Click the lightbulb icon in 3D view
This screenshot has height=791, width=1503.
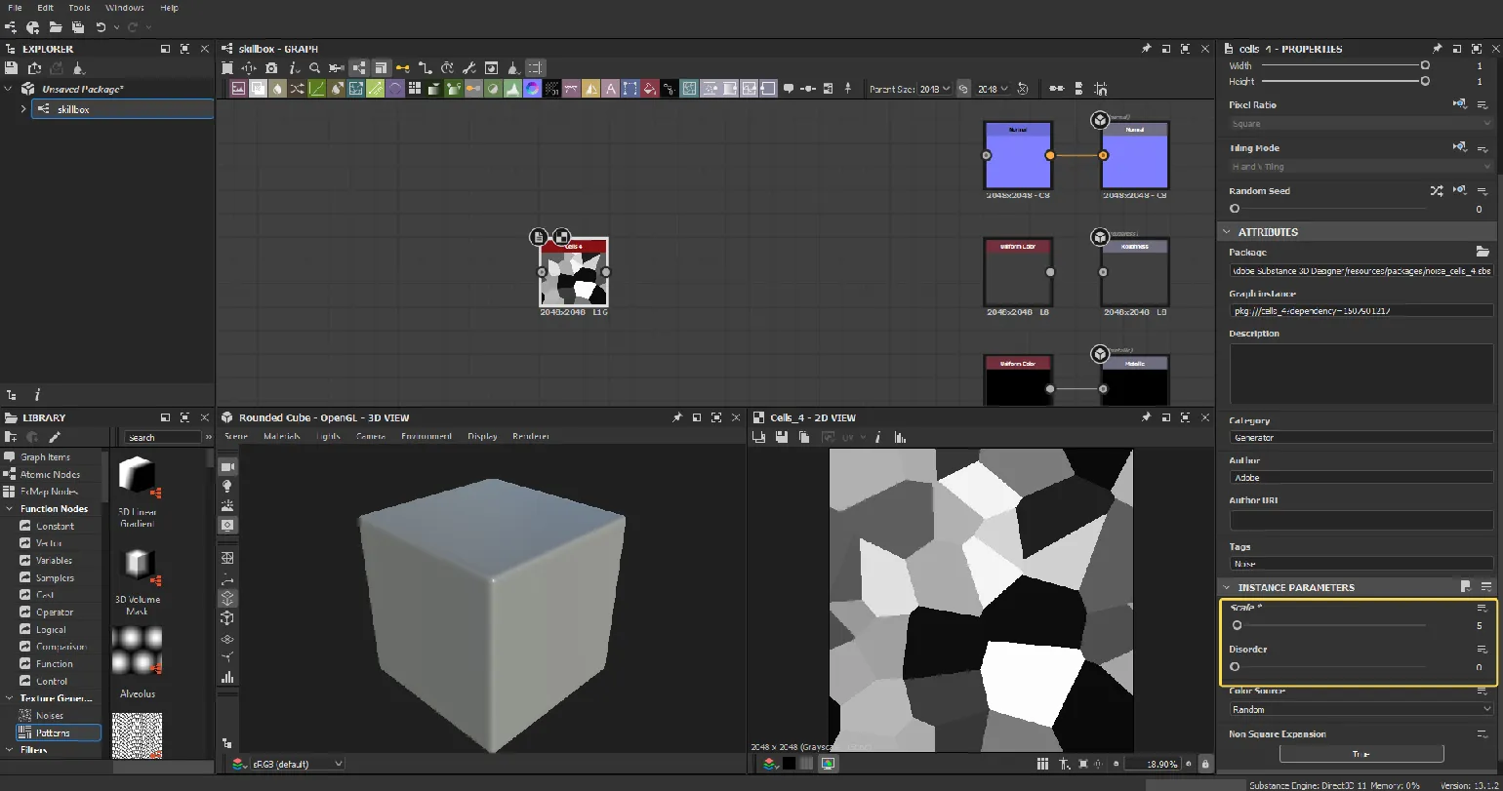coord(227,486)
